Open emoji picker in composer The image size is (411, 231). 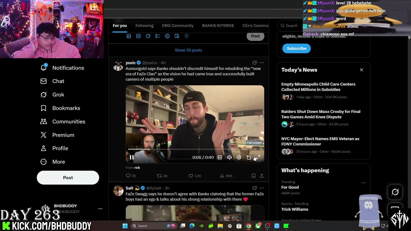167,36
